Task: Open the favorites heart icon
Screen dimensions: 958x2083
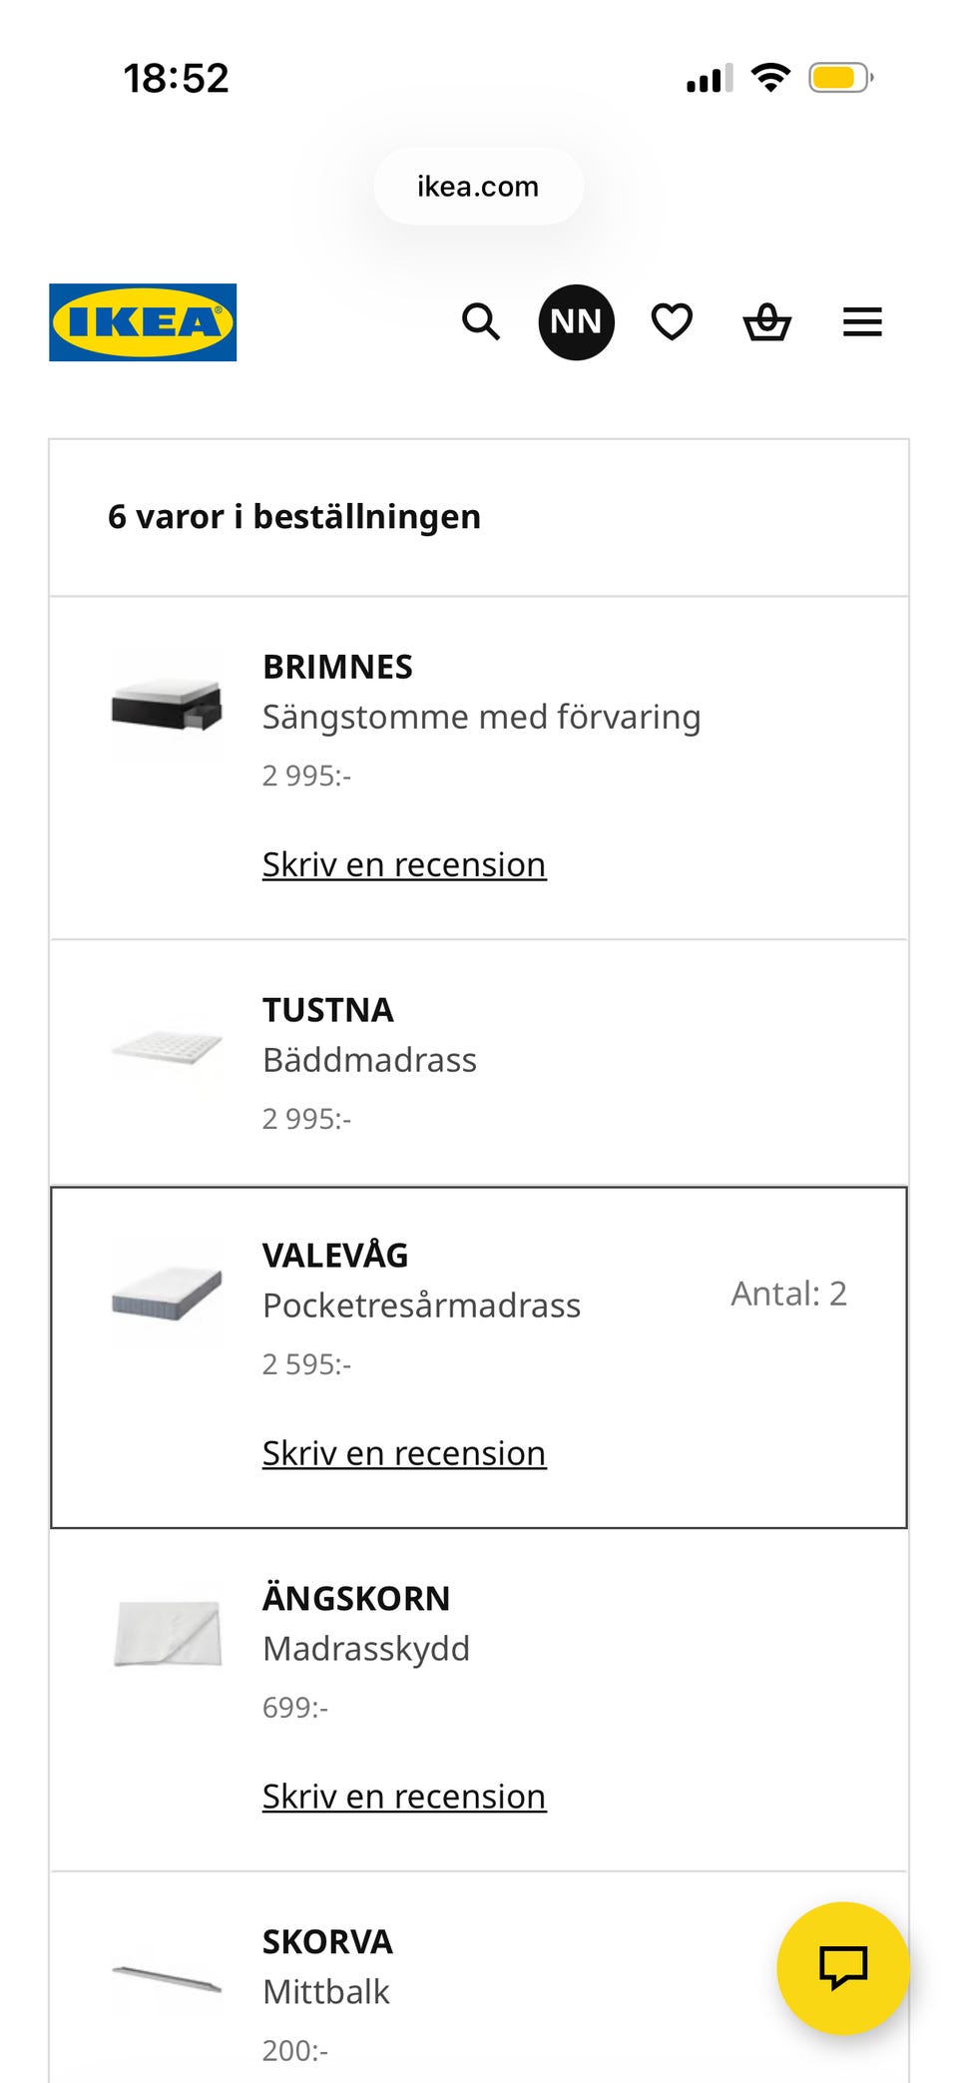Action: pos(672,322)
